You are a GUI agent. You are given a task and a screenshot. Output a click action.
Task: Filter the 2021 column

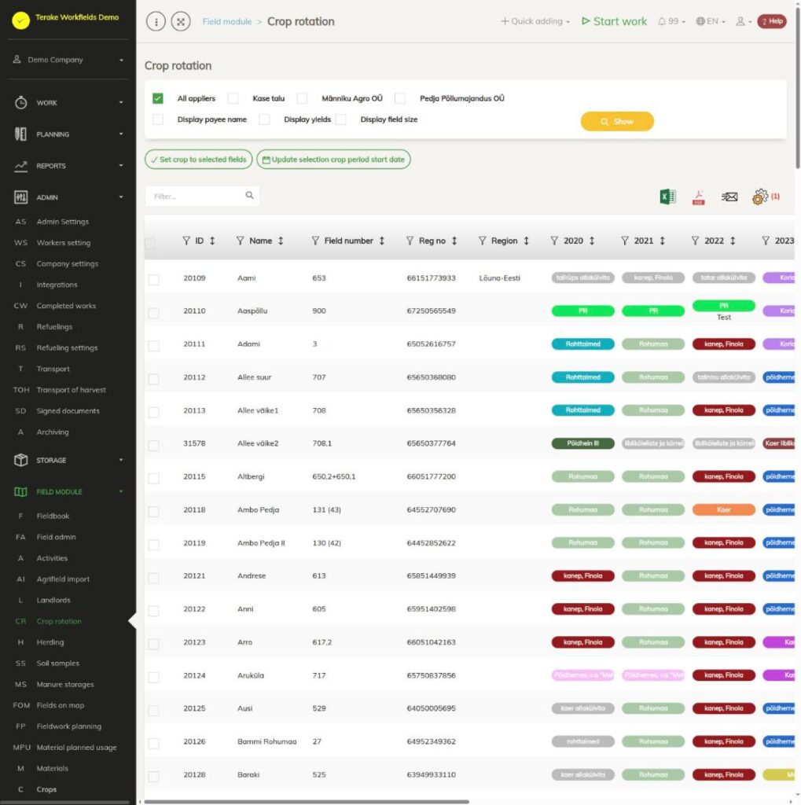tap(625, 241)
